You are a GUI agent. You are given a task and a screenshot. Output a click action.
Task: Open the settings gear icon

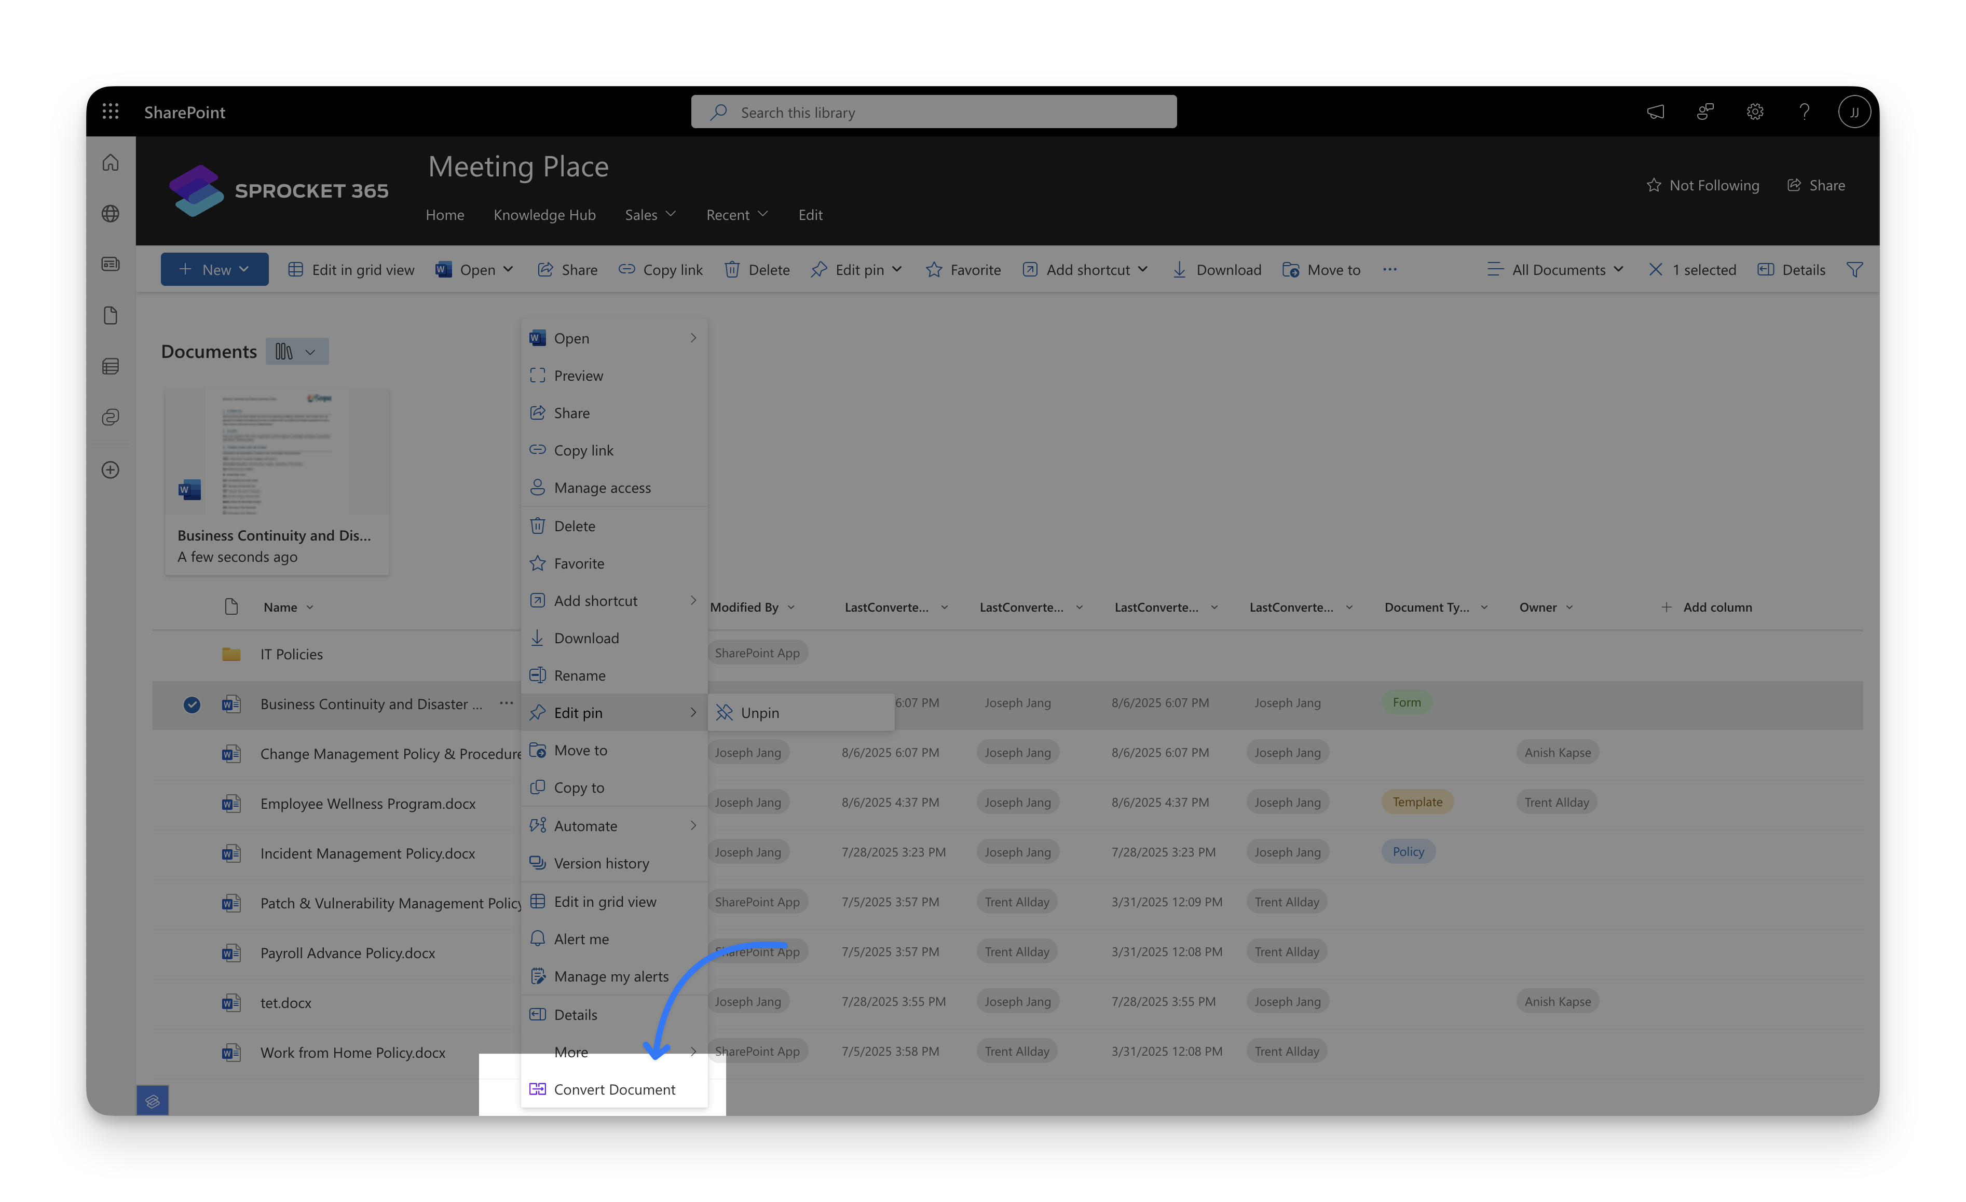pyautogui.click(x=1755, y=113)
